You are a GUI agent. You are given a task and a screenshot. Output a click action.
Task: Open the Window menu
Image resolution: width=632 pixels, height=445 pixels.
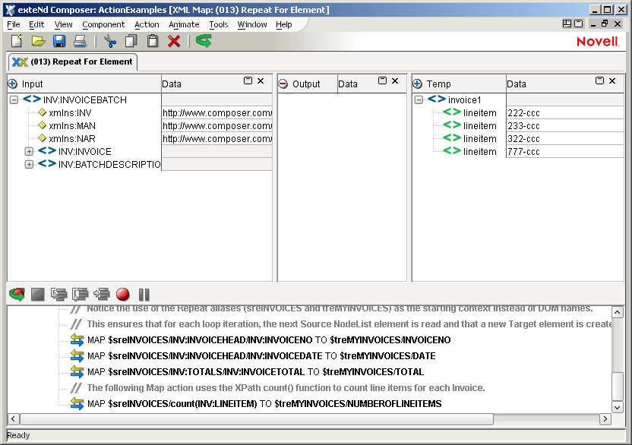point(252,24)
